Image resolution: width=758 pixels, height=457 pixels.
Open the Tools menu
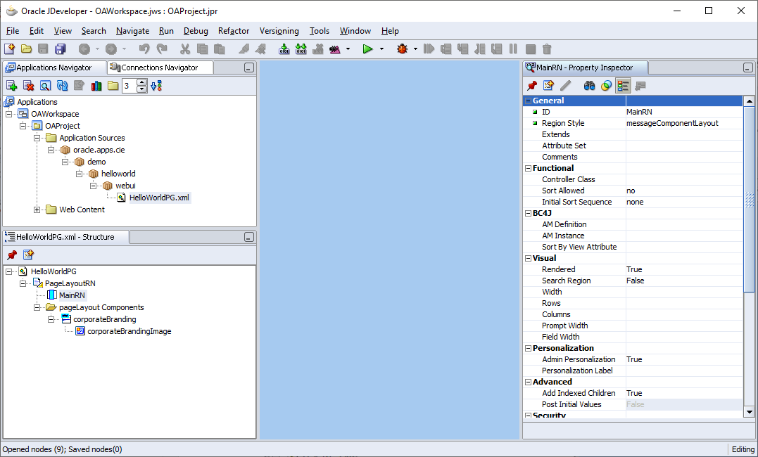[319, 31]
